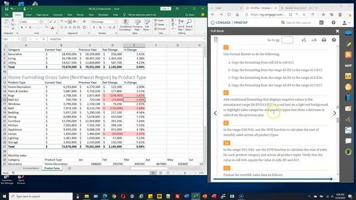Add a new sheet with the plus button
The image size is (356, 200).
point(70,168)
